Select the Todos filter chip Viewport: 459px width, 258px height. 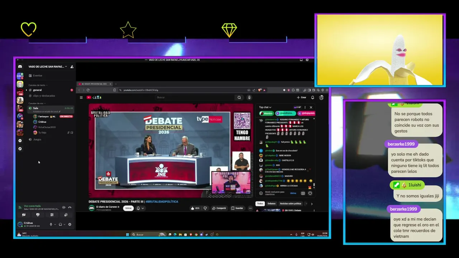[x=260, y=204]
